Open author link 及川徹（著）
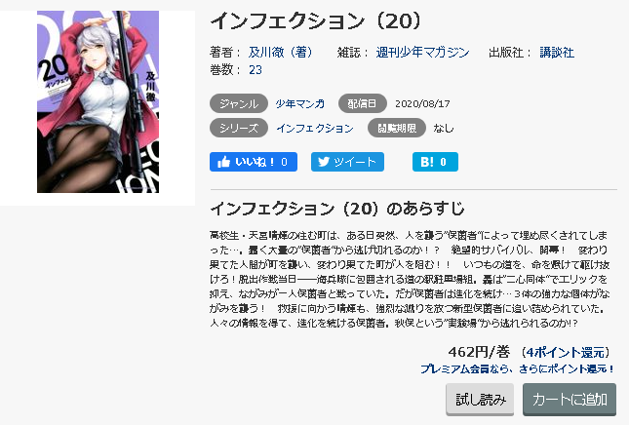 [x=280, y=52]
